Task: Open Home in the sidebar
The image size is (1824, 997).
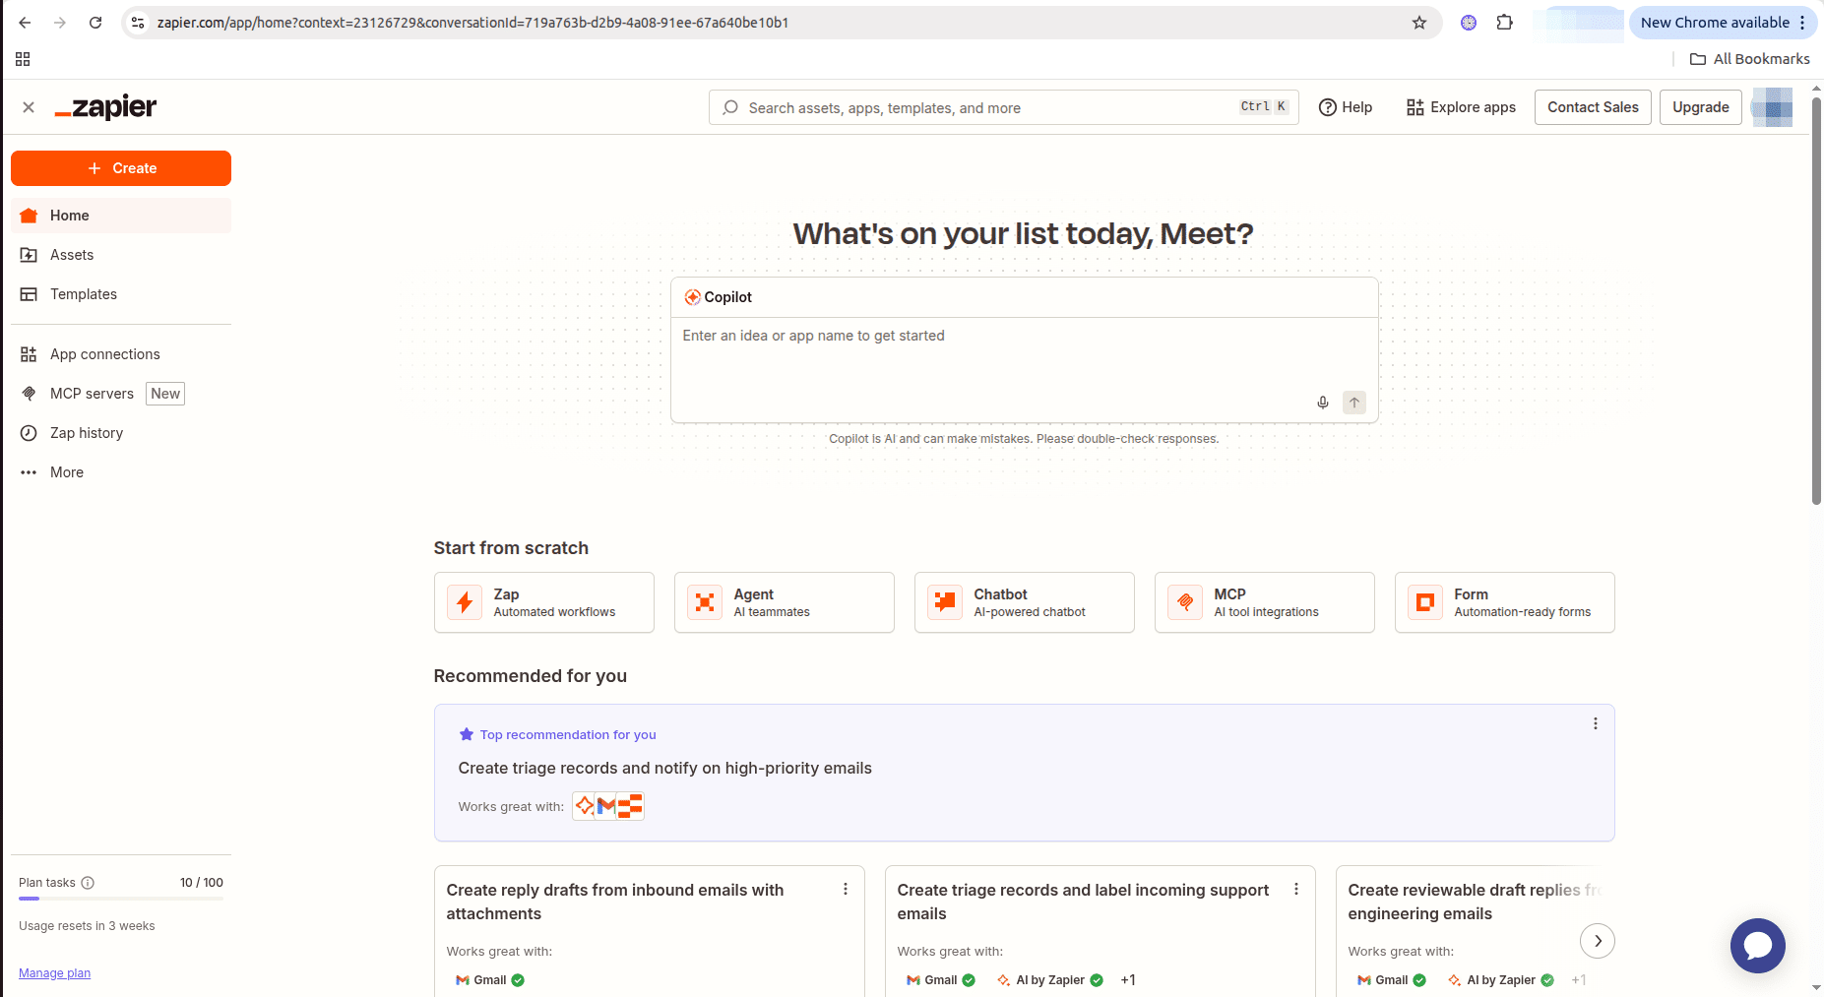Action: point(121,216)
